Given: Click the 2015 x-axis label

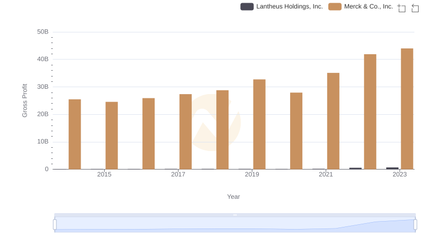Looking at the screenshot, I should [104, 174].
